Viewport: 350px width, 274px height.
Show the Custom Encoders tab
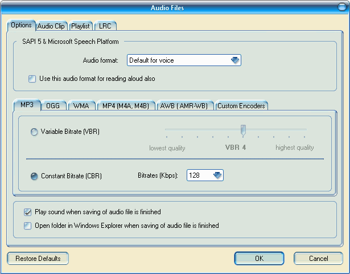click(241, 106)
